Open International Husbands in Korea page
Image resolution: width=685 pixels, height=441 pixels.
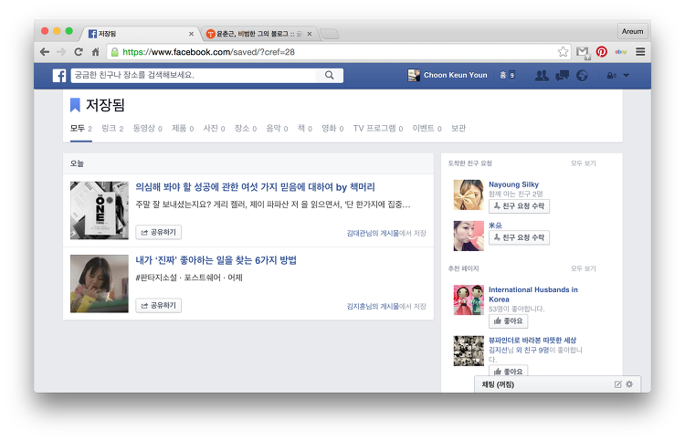[533, 294]
